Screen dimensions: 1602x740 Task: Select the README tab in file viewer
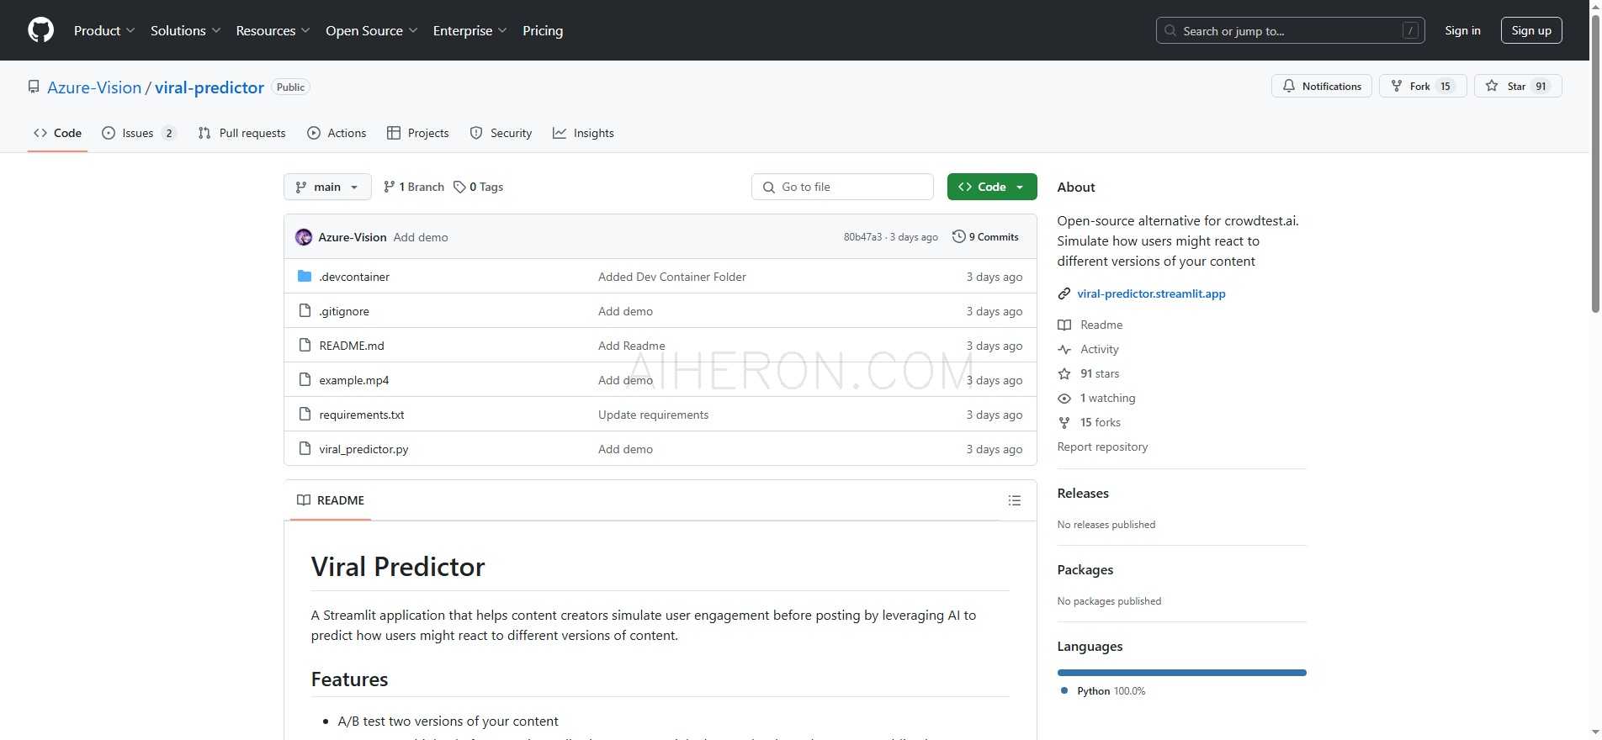coord(331,500)
